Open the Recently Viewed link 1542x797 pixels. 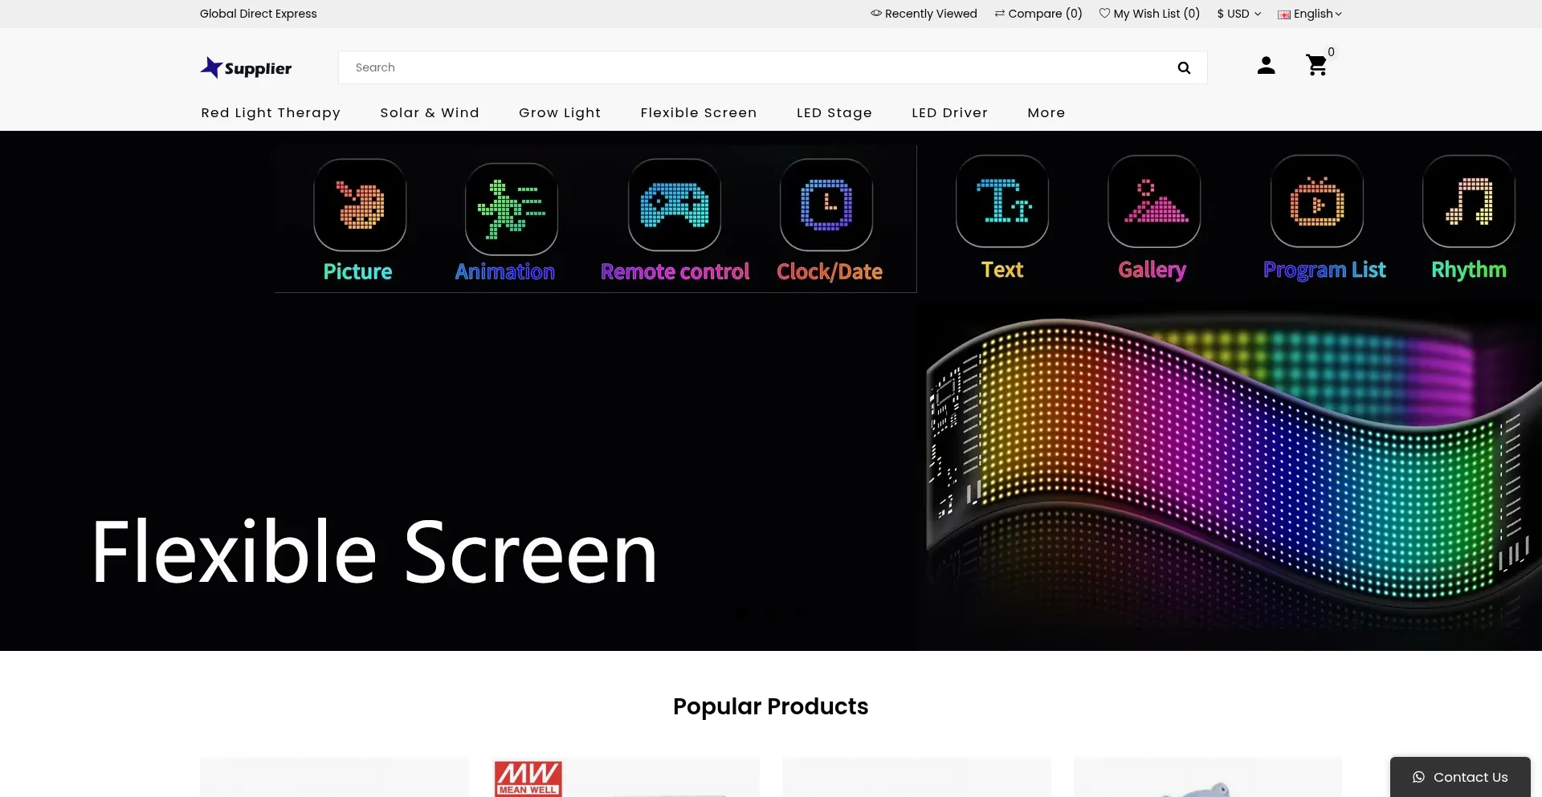pos(924,14)
